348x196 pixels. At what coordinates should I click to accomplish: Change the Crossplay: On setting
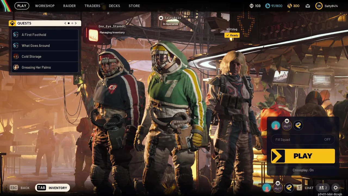(x=303, y=170)
